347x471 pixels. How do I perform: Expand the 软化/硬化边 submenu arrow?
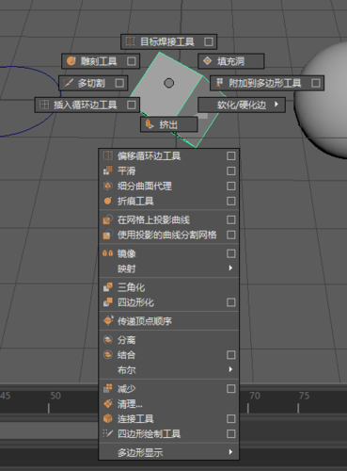(x=276, y=104)
